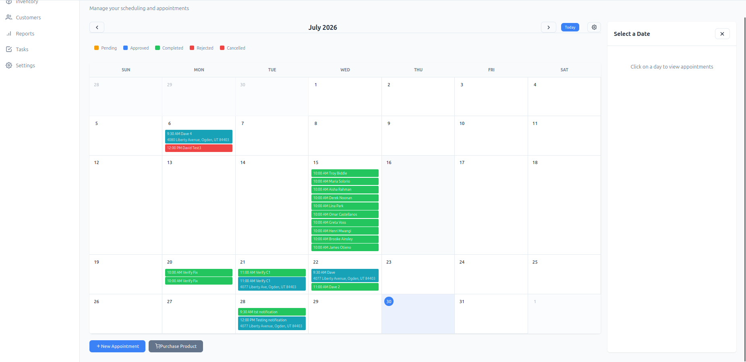Open 9:30 AM Dave appointment on July 22
This screenshot has width=746, height=362.
[345, 275]
